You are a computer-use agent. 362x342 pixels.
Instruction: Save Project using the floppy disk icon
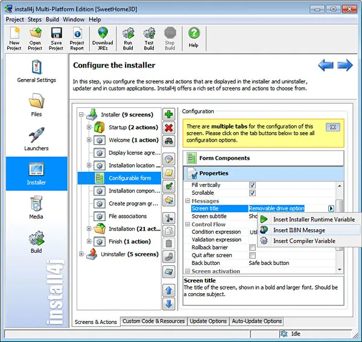point(56,39)
